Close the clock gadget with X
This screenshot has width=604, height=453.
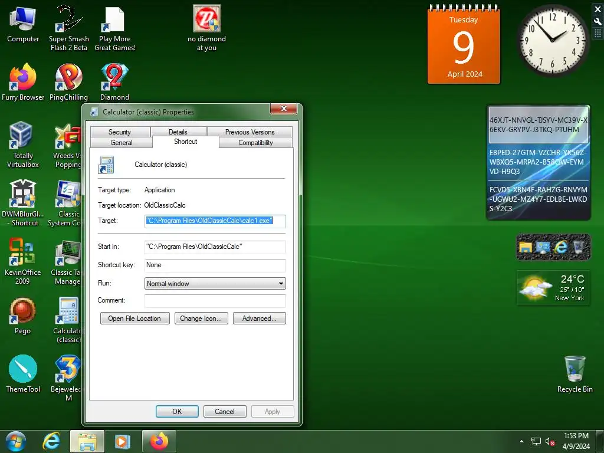(598, 9)
